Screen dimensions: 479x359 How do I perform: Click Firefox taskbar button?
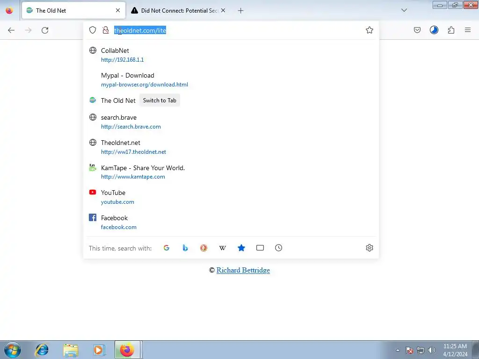click(x=127, y=350)
